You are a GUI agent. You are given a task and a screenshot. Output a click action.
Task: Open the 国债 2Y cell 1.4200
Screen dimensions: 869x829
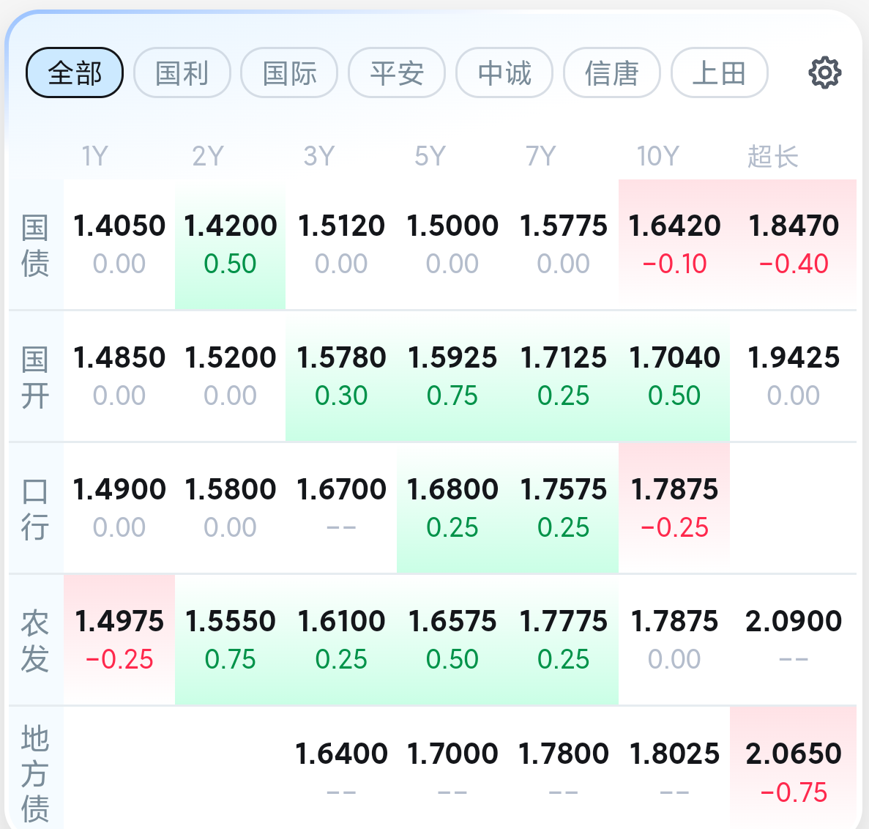[x=230, y=244]
